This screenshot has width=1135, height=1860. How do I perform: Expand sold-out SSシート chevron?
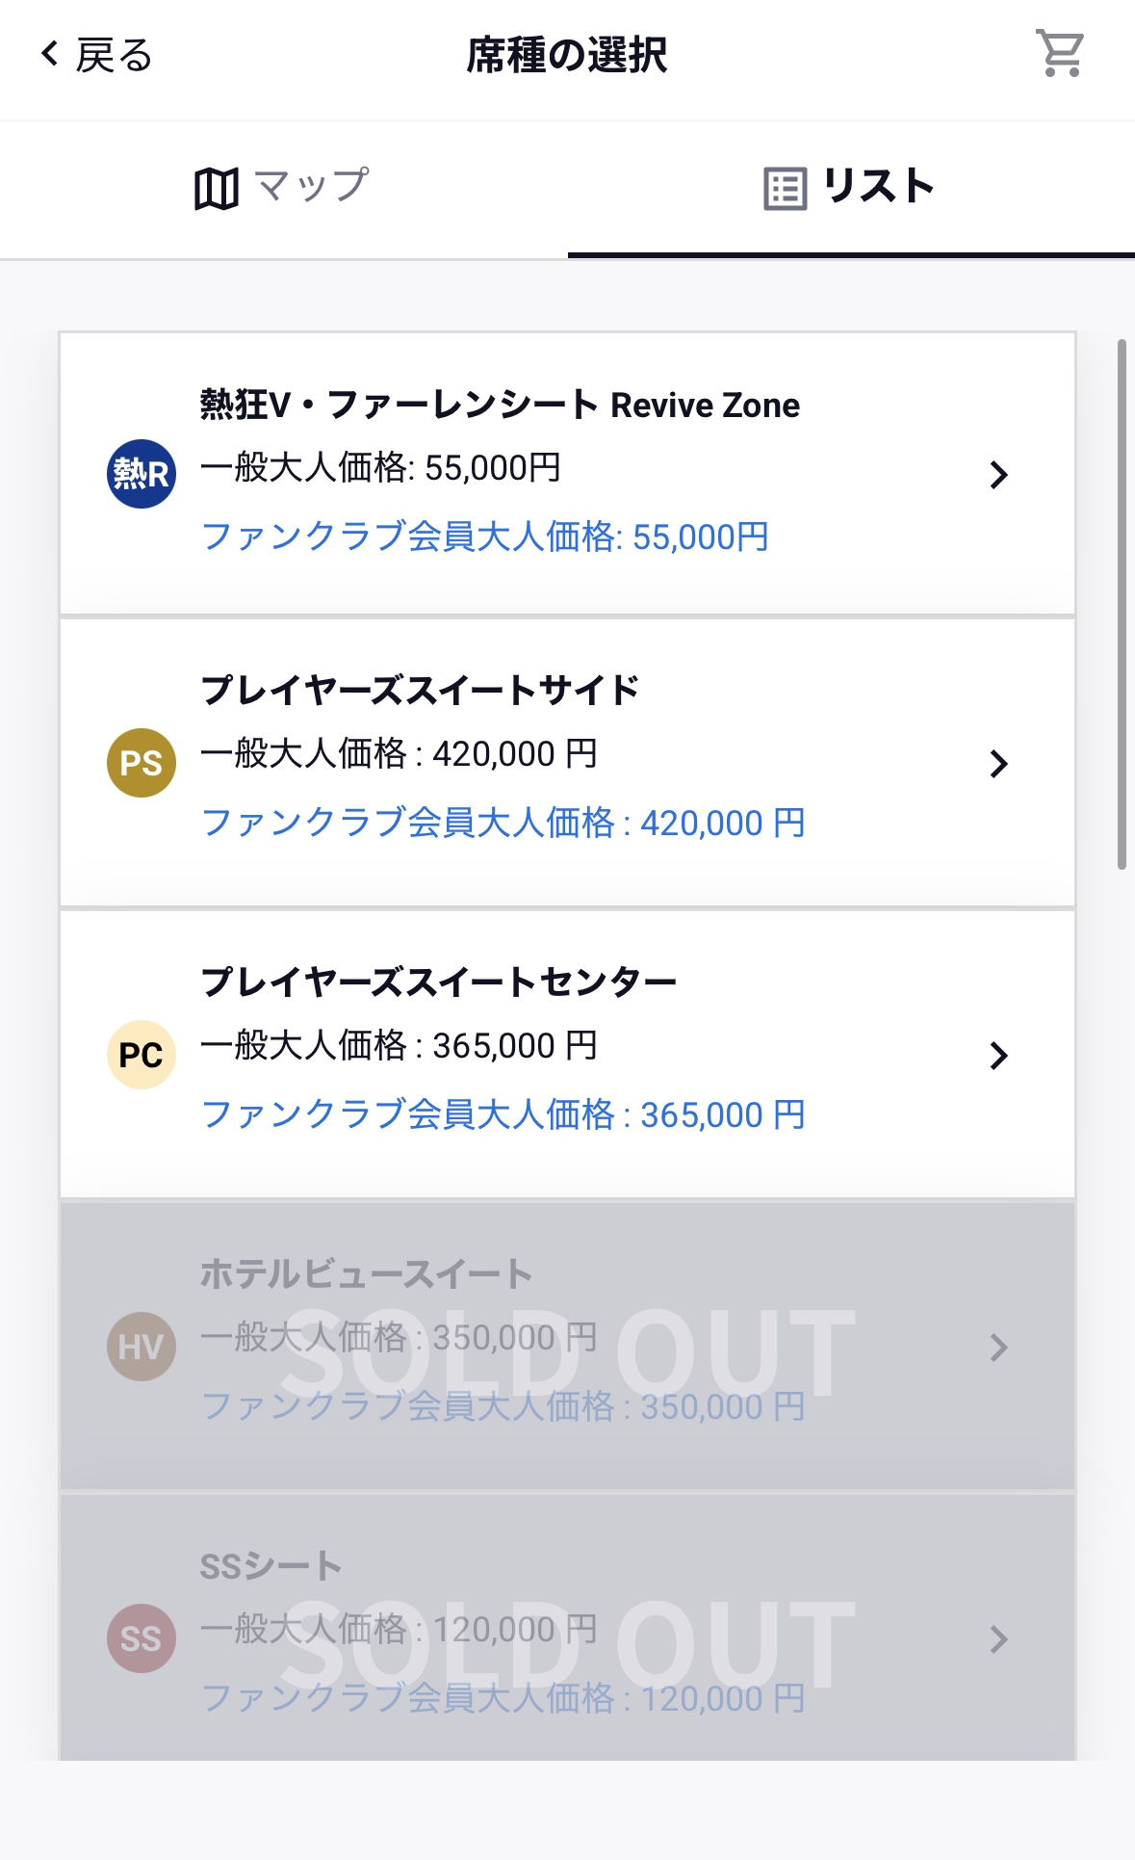998,1639
